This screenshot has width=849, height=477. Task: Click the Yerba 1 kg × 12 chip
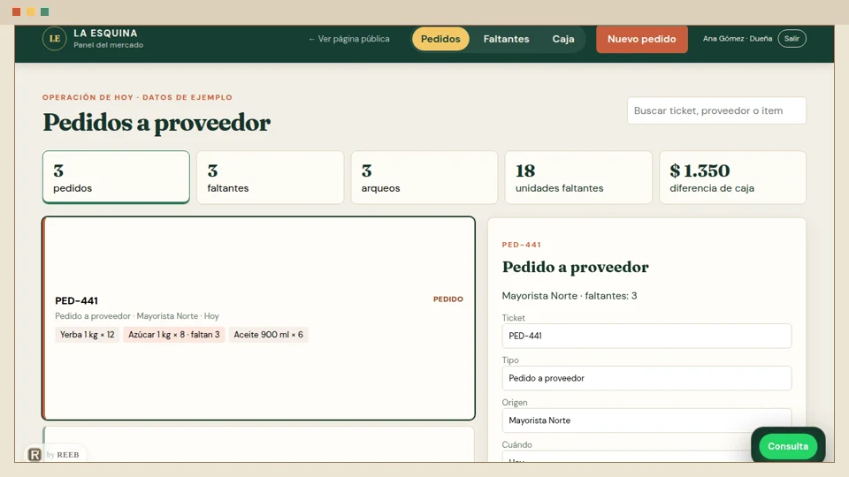(88, 335)
